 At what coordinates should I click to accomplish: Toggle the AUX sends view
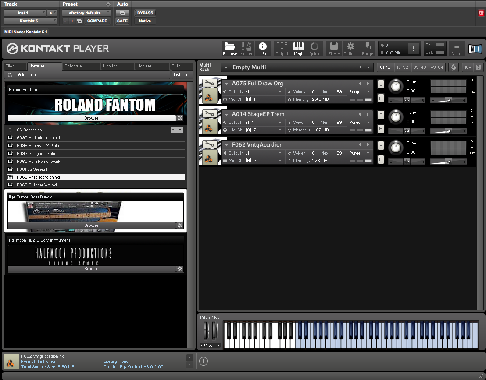tap(467, 67)
